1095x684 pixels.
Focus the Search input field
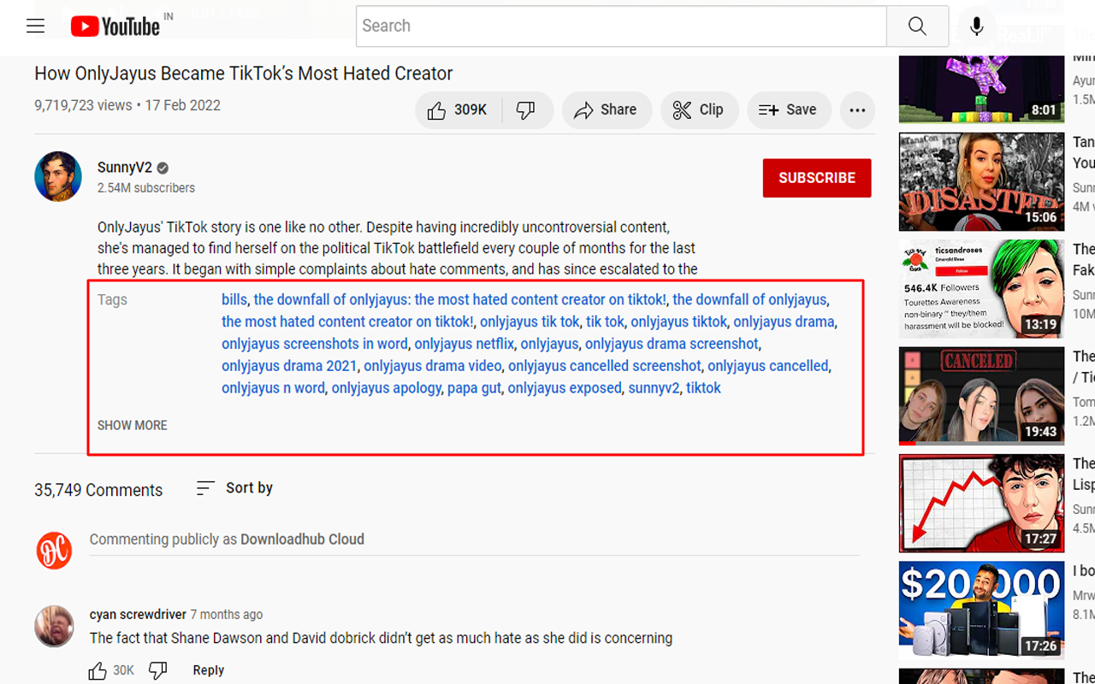pos(621,26)
